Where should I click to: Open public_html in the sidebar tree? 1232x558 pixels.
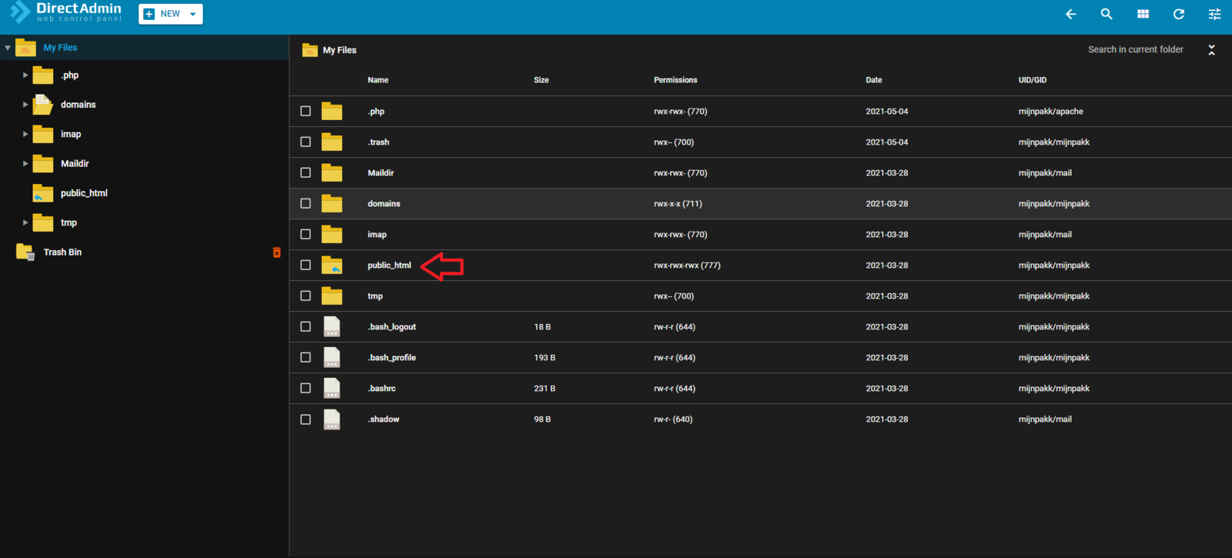pos(84,193)
